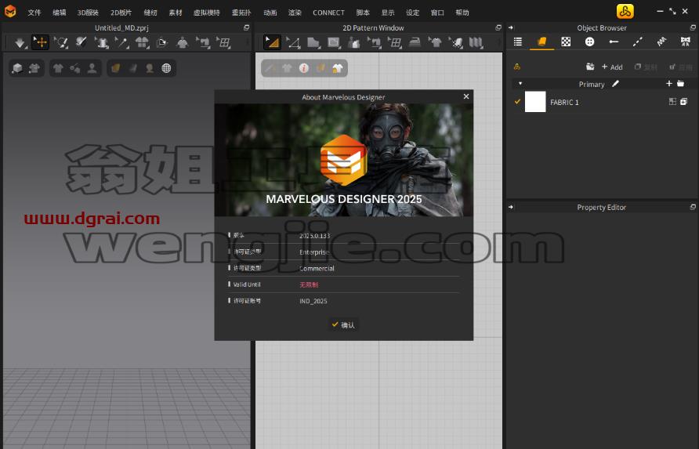This screenshot has width=699, height=449.
Task: Click the pencil rename icon next to Primary
Action: click(x=616, y=83)
